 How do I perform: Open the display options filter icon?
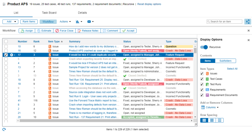click(247, 22)
